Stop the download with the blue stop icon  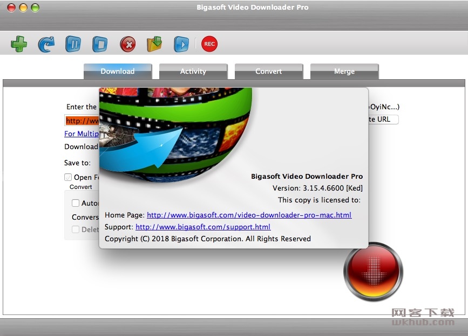click(100, 44)
